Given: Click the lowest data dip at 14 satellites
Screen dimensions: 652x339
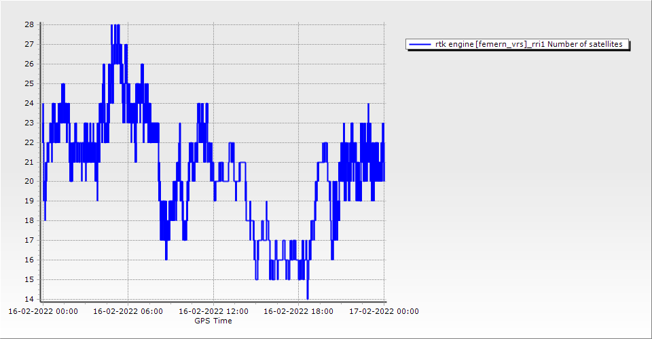Looking at the screenshot, I should [308, 298].
